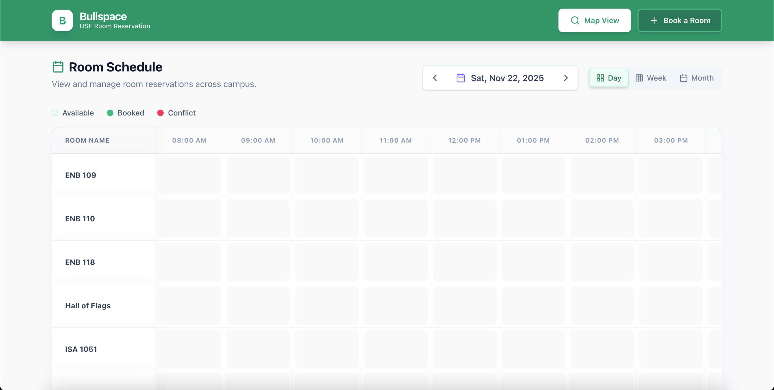Open the date picker showing Sat, Nov 22, 2025
This screenshot has width=774, height=390.
(507, 78)
